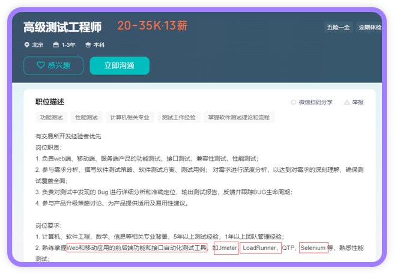
Task: Click the 功能测试 skill tag
Action: coord(52,117)
